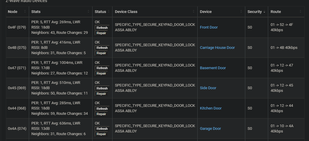Repair the Basement Door node
This screenshot has height=141, width=309.
click(x=101, y=73)
